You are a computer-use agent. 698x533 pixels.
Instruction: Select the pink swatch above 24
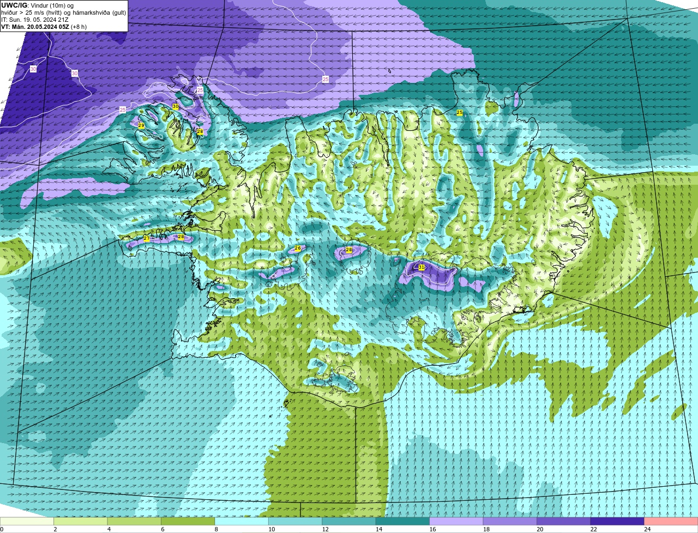[671, 522]
